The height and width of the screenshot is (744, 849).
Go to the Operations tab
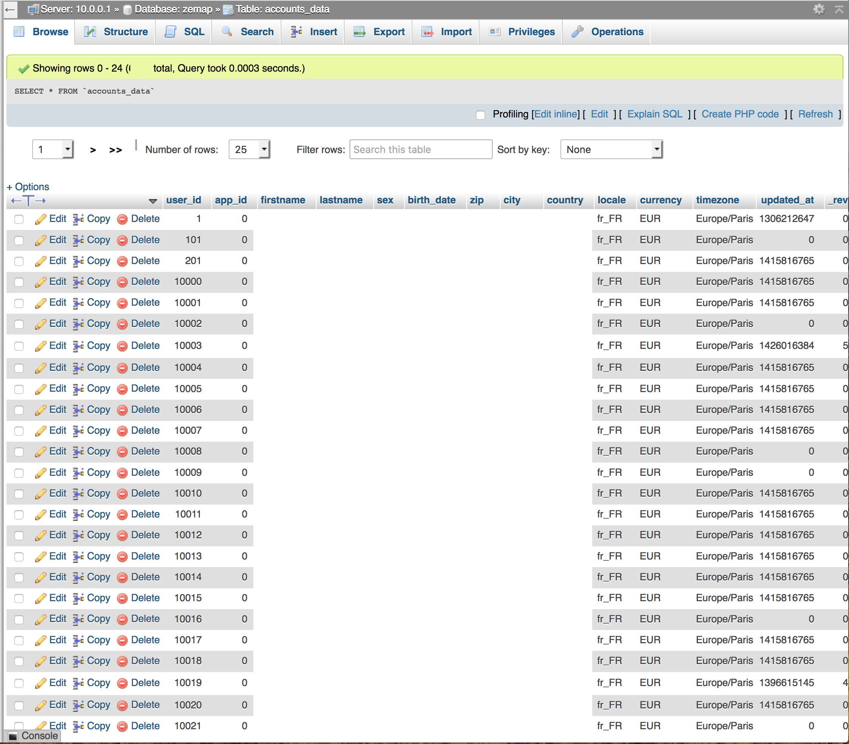point(607,32)
